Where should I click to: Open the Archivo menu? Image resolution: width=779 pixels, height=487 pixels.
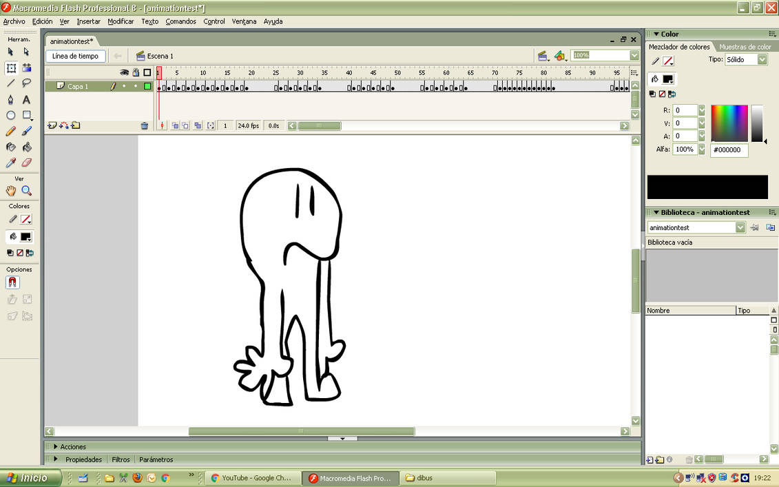pos(14,21)
